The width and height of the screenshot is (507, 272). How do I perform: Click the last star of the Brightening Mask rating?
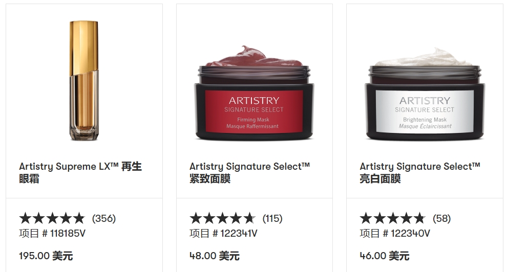click(420, 218)
